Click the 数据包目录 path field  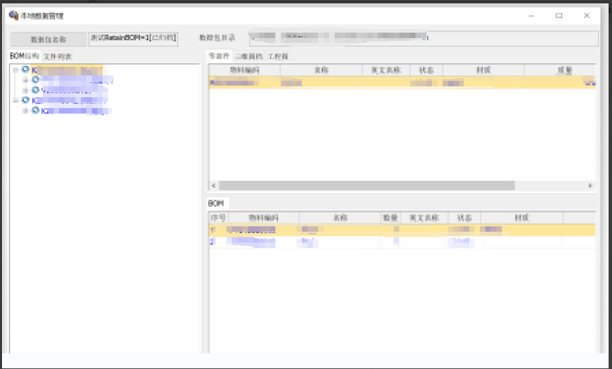[x=422, y=38]
